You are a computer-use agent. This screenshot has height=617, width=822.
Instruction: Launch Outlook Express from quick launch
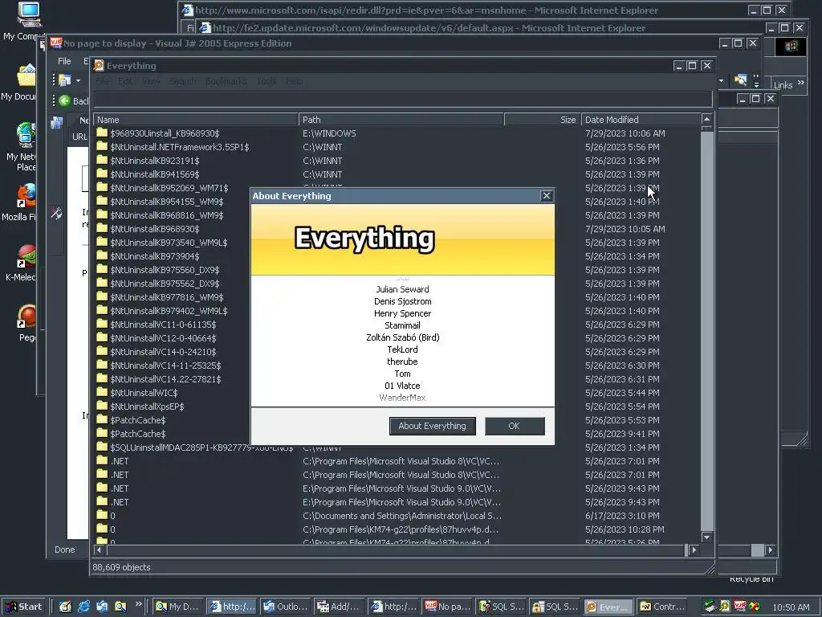(x=102, y=607)
